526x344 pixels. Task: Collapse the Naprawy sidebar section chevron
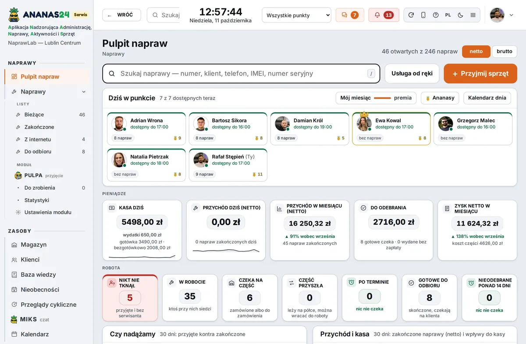pyautogui.click(x=84, y=92)
